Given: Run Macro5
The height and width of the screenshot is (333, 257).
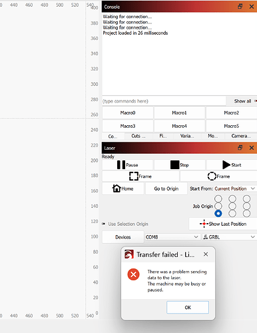Looking at the screenshot, I should (x=232, y=126).
